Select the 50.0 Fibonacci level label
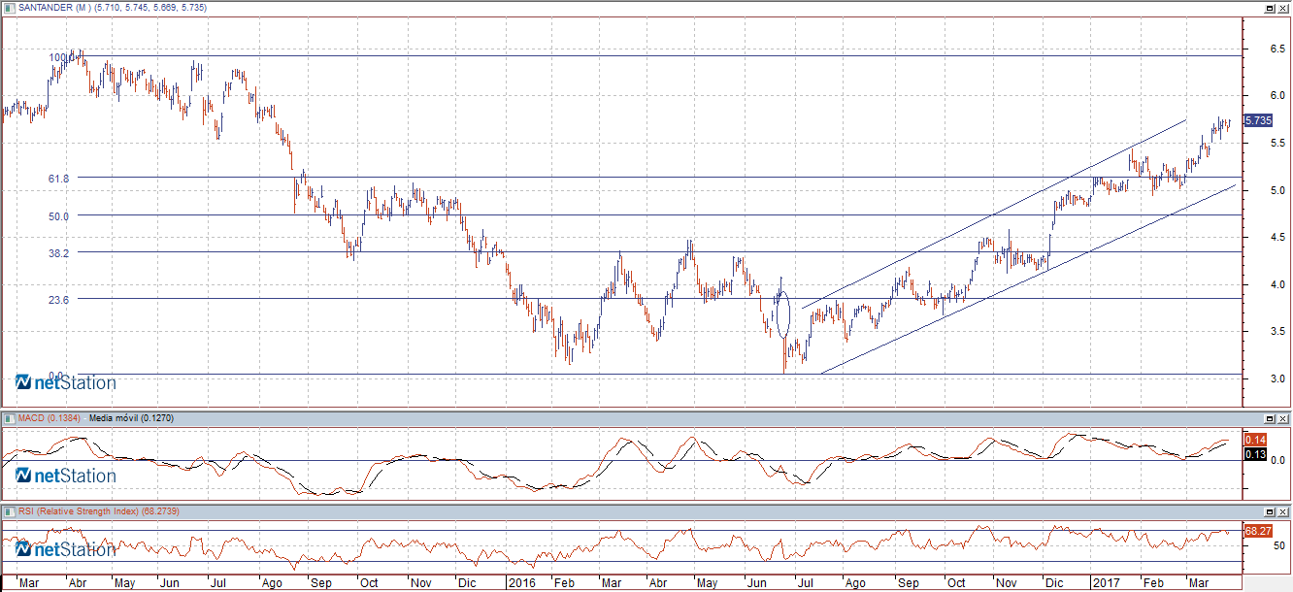Viewport: 1293px width, 592px height. pyautogui.click(x=58, y=216)
